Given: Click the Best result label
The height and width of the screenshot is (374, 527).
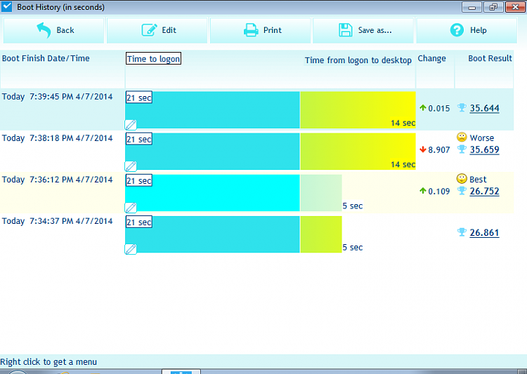Looking at the screenshot, I should coord(478,179).
